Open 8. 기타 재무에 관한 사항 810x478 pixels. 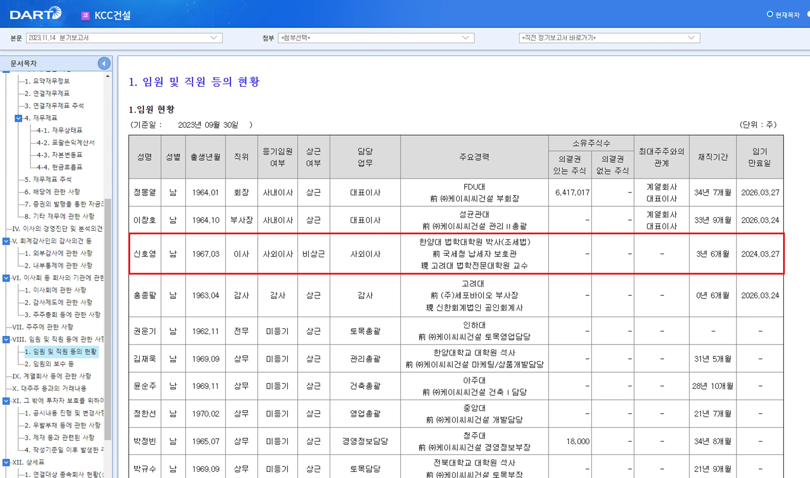tap(60, 216)
